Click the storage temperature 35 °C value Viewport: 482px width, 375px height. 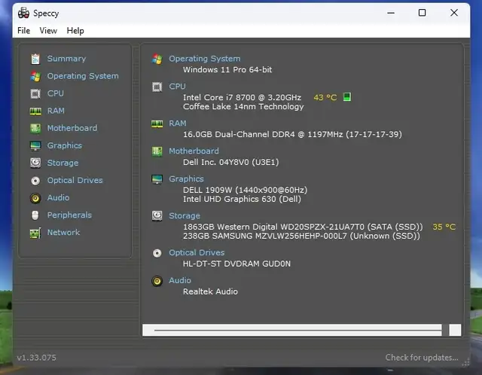[x=444, y=227]
